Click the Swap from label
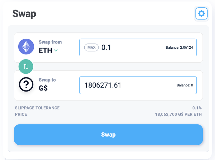The width and height of the screenshot is (215, 160). tap(50, 42)
